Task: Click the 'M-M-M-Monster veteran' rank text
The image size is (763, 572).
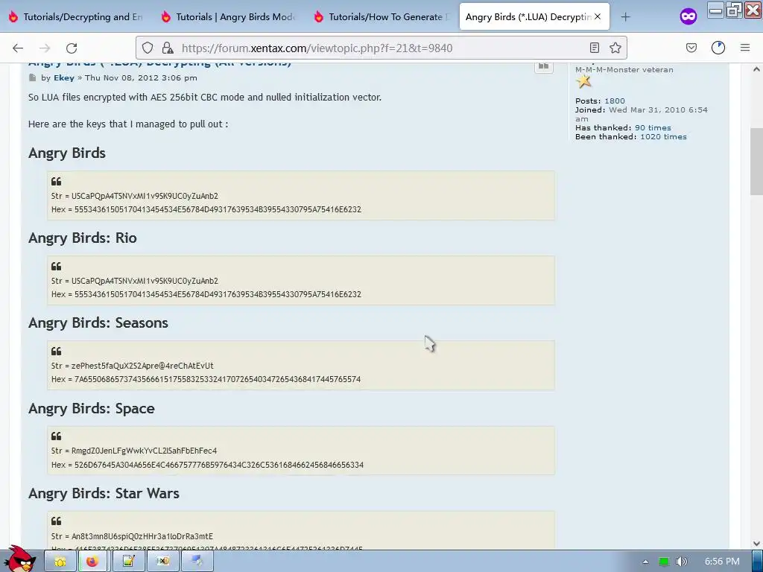Action: pos(624,69)
